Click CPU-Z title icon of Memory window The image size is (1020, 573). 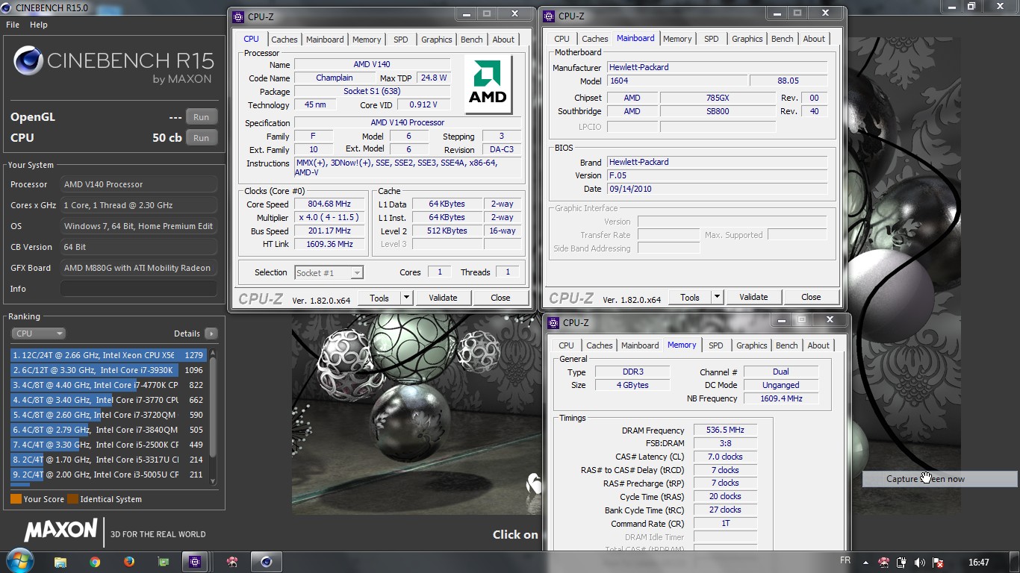553,322
